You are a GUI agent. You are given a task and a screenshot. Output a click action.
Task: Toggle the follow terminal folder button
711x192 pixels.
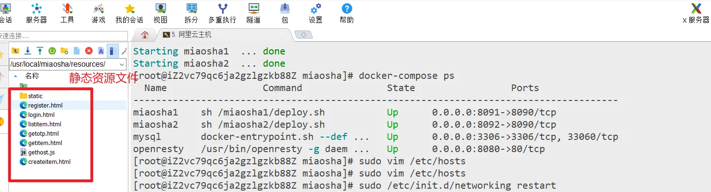pos(112,51)
